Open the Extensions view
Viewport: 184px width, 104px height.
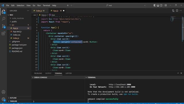point(3,33)
